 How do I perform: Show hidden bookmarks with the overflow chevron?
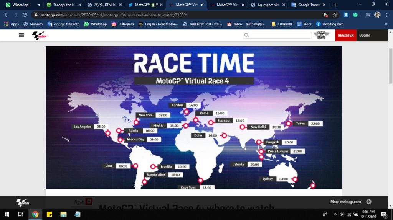coord(386,24)
